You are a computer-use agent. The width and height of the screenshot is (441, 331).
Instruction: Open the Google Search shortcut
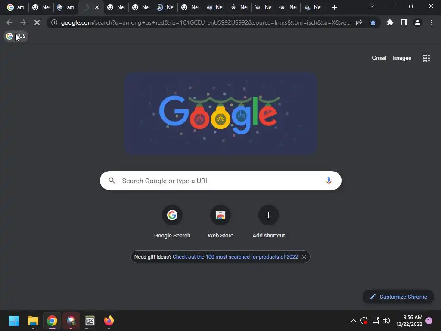172,222
